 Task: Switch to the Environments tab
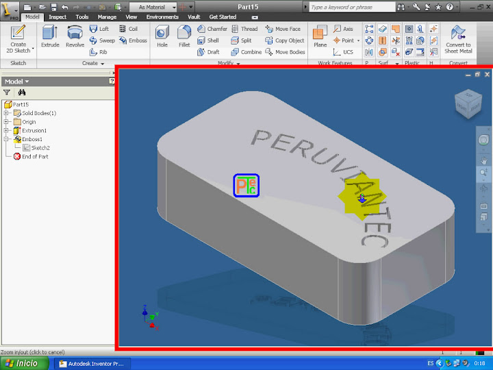coord(162,17)
